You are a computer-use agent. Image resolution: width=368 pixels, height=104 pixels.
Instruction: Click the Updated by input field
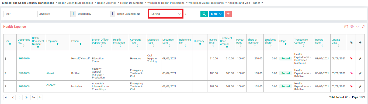pos(93,14)
